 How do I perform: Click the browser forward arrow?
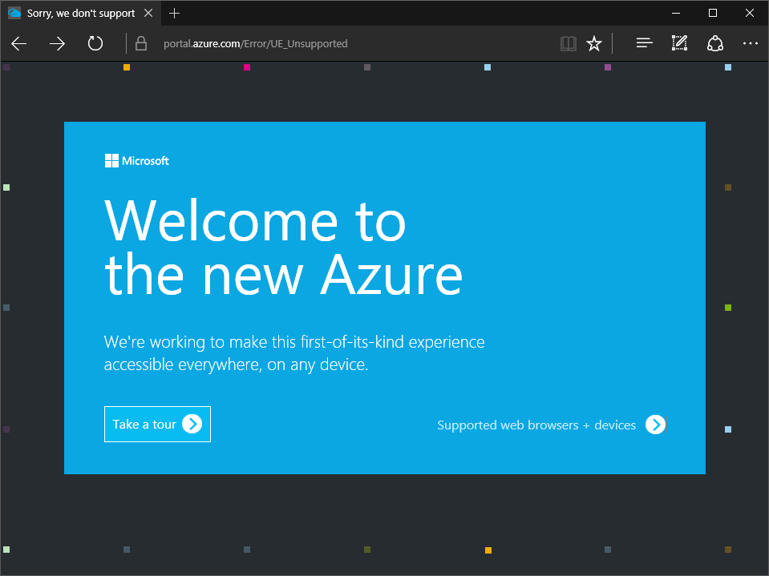tap(57, 43)
